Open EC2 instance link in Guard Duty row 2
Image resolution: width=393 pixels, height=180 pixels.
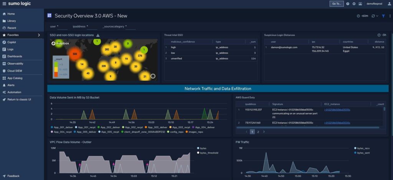337,123
